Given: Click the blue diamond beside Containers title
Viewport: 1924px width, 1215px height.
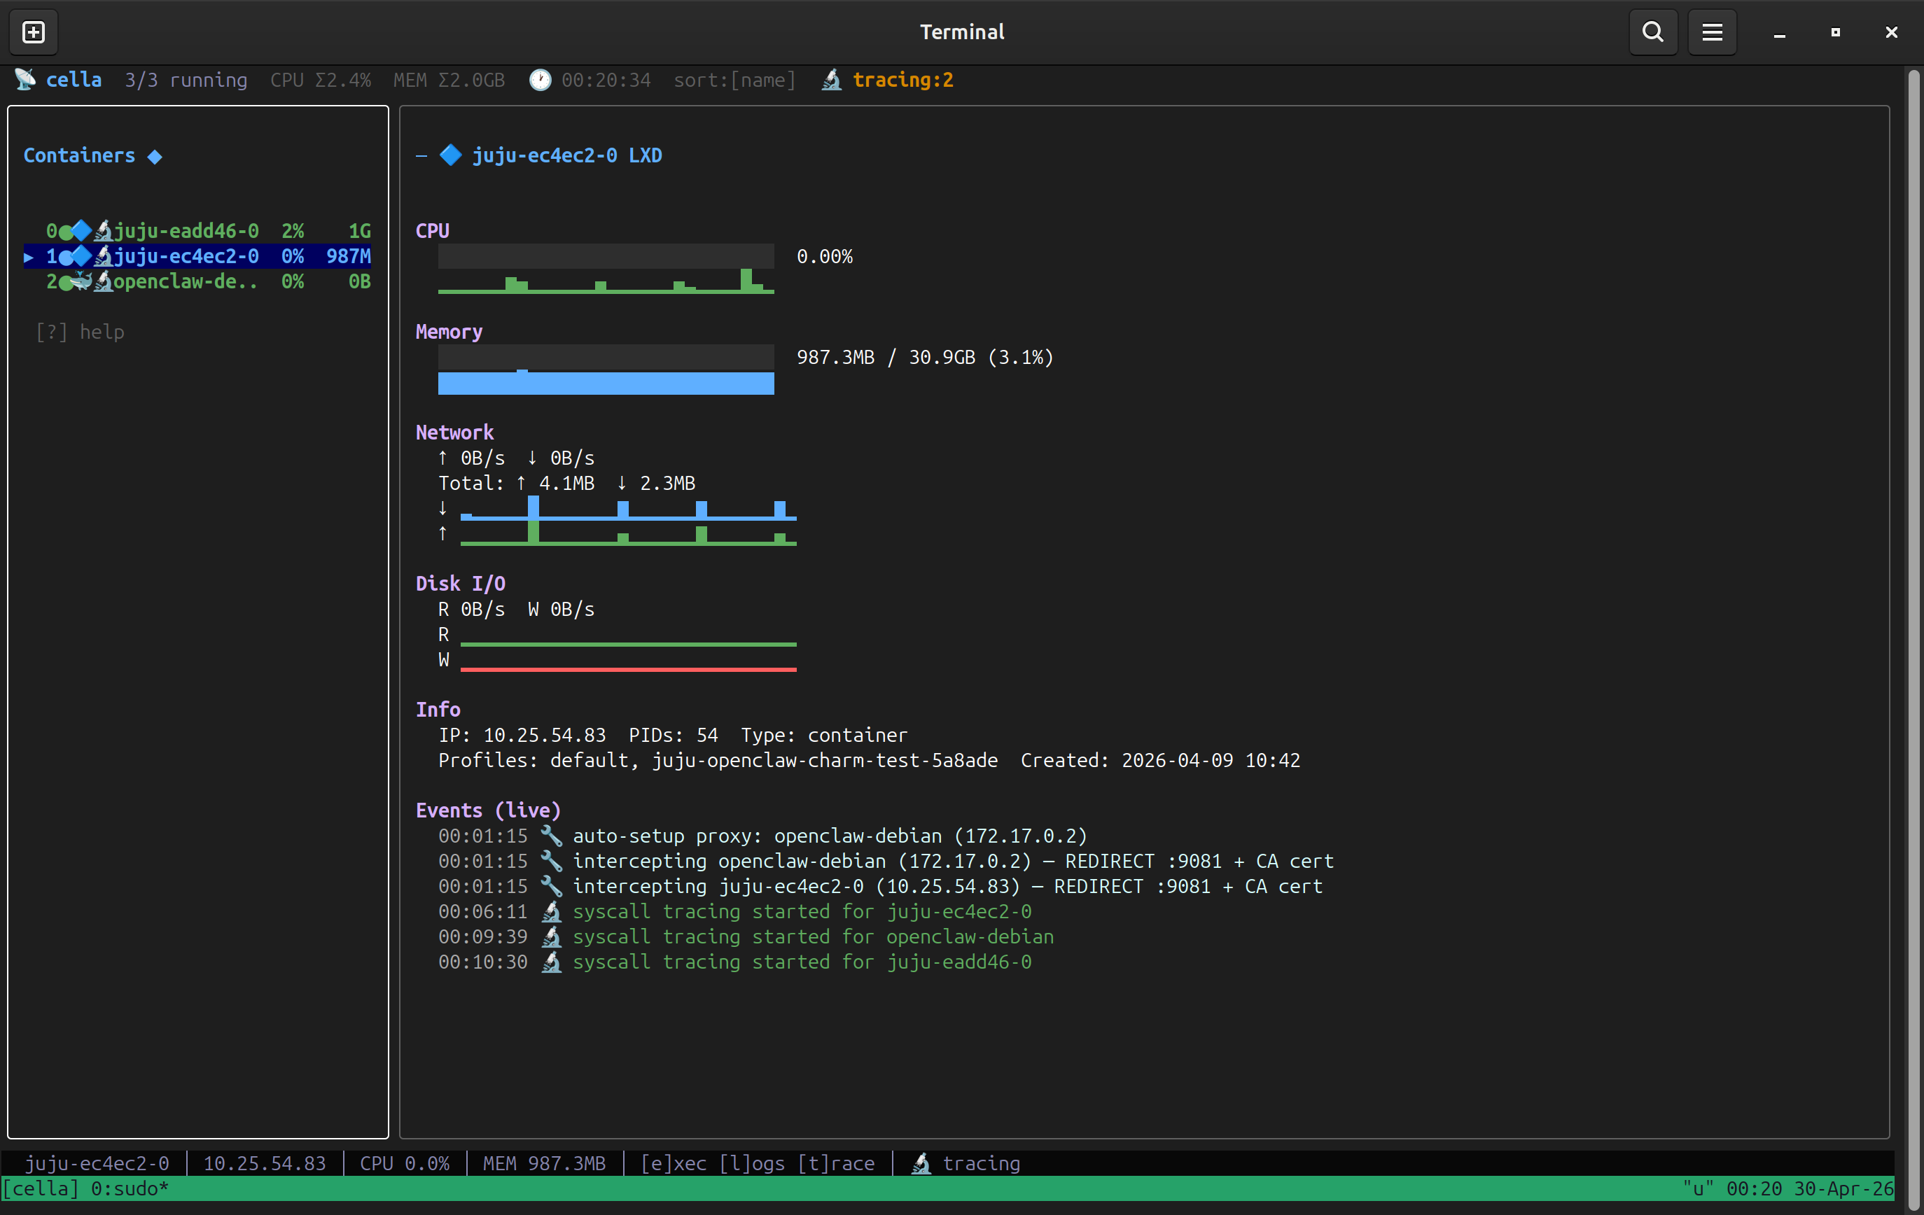Looking at the screenshot, I should click(x=155, y=157).
